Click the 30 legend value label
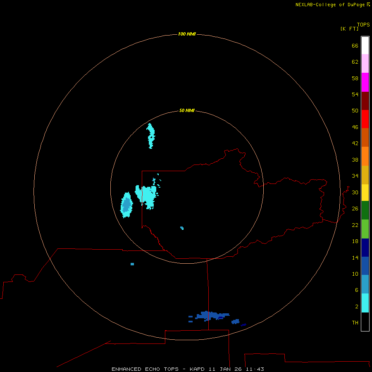The width and height of the screenshot is (372, 372). coord(355,192)
